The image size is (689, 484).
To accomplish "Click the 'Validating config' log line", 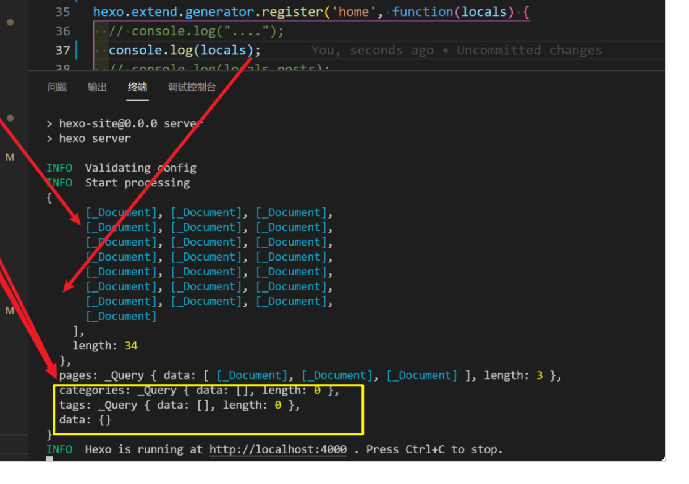I will pos(141,168).
